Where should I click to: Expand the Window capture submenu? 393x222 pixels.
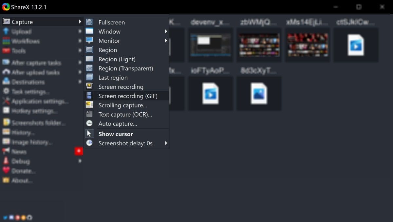click(x=109, y=31)
